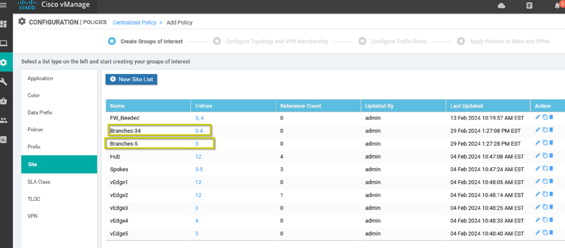
Task: Delete the FW_Needed site list
Action: click(x=551, y=117)
